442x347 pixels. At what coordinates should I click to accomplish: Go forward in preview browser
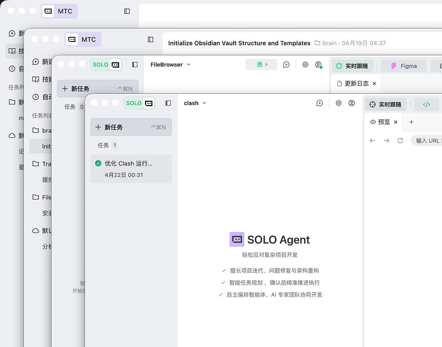(386, 140)
